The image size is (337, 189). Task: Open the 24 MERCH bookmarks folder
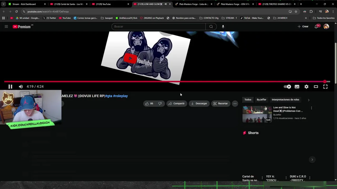[x=280, y=18]
